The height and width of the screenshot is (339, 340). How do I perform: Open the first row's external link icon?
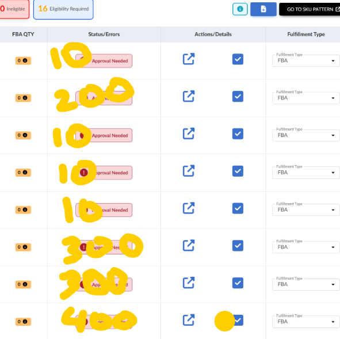(189, 59)
